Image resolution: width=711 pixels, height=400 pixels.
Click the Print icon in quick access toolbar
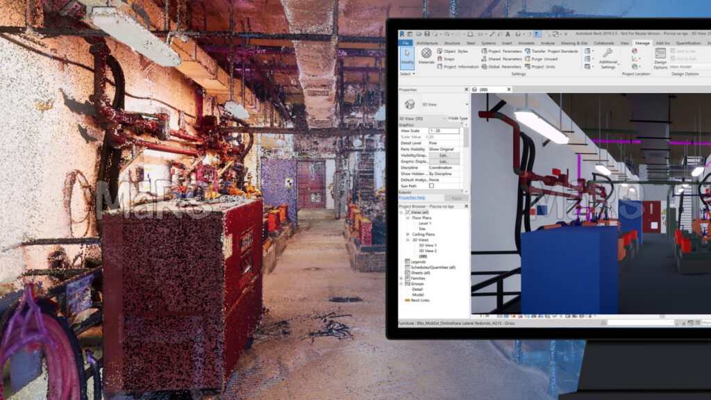click(470, 34)
